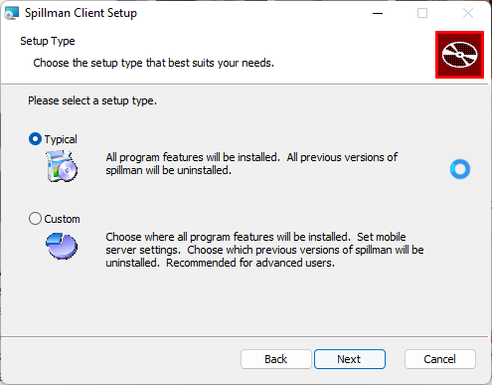Click the 'Spillman Client Setup' title bar text
The width and height of the screenshot is (492, 385).
click(x=81, y=13)
